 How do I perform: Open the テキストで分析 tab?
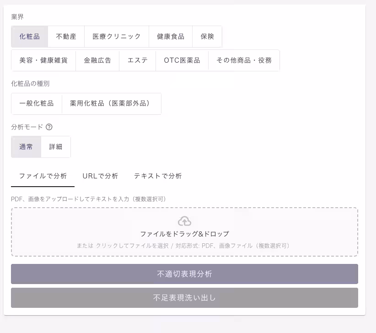coord(157,176)
